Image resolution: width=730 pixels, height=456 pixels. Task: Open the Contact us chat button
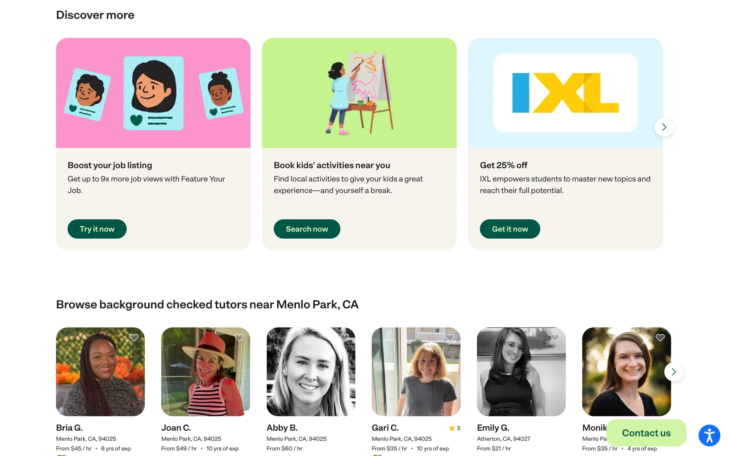(646, 433)
